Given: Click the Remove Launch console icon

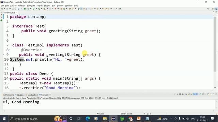Looking at the screenshot, I should [180, 94].
